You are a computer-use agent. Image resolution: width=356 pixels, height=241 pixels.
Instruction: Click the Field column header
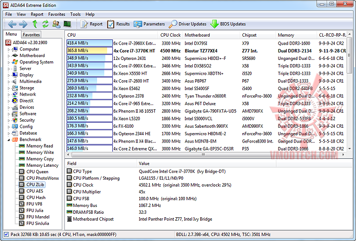(x=101, y=163)
